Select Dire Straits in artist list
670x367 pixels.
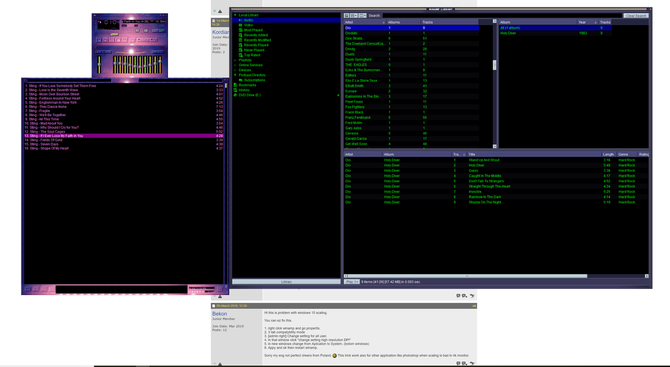coord(411,38)
